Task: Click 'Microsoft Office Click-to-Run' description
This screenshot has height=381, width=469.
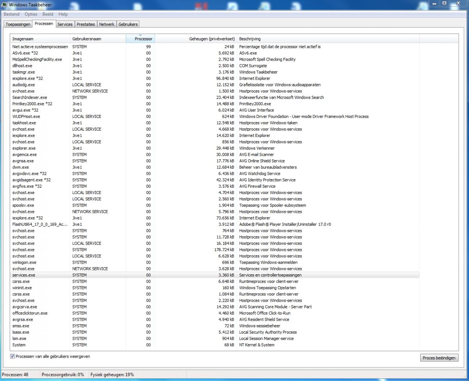Action: [x=265, y=313]
